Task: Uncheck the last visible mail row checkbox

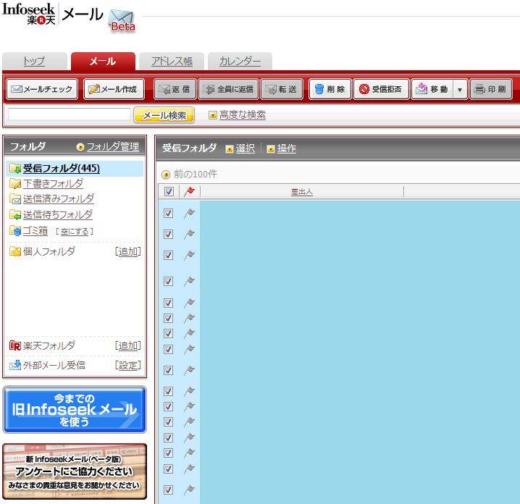Action: 169,490
